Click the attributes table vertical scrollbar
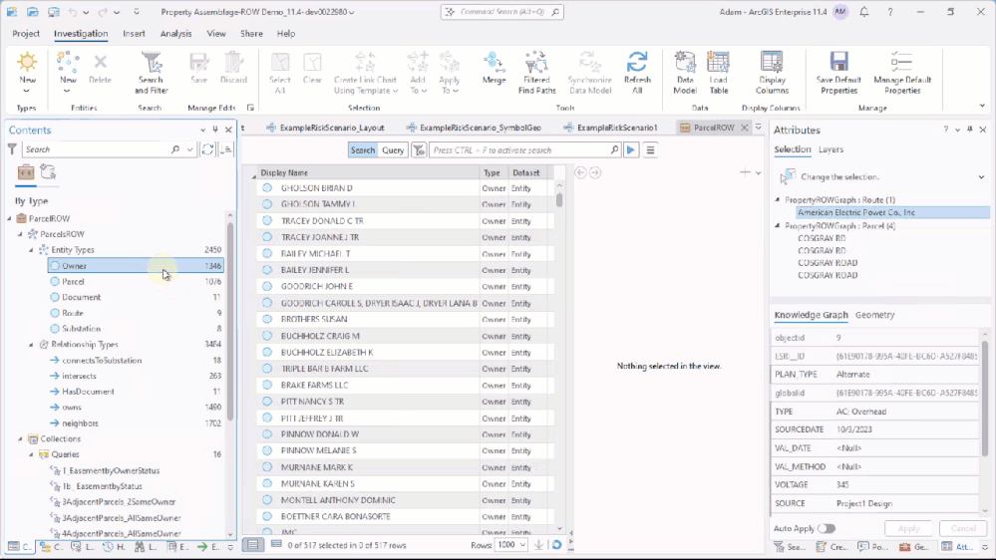 point(985,399)
